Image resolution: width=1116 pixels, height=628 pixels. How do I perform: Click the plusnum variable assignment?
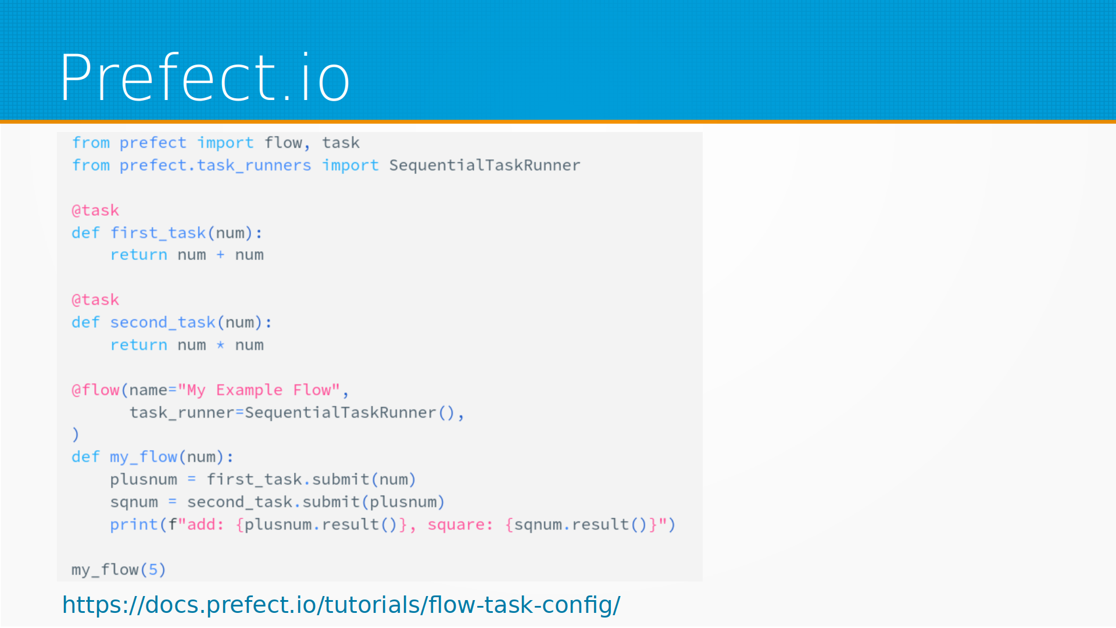point(144,480)
